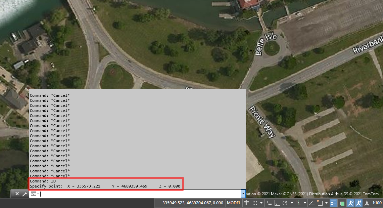Open the snap mode settings dropdown
The height and width of the screenshot is (208, 383).
coord(261,203)
